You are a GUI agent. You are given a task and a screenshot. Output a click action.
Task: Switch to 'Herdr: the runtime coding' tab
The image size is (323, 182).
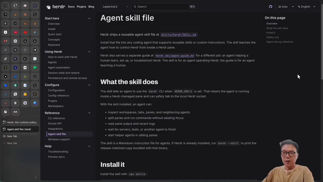click(x=20, y=122)
